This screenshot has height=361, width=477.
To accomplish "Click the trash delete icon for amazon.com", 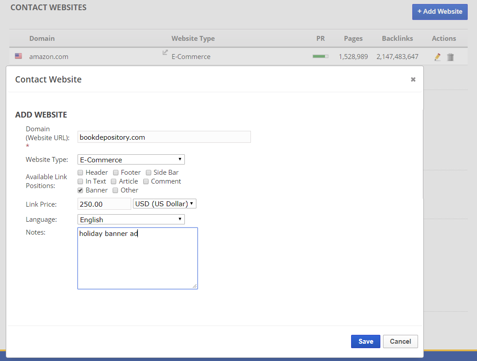I will [450, 57].
